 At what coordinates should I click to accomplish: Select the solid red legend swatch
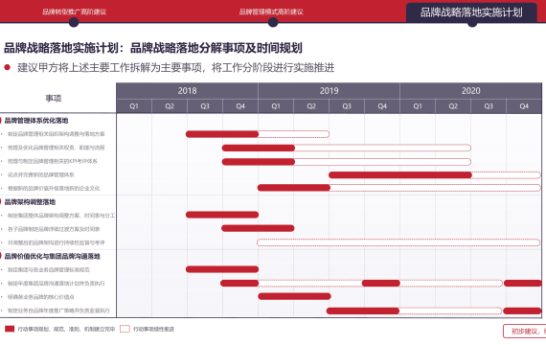(x=10, y=329)
